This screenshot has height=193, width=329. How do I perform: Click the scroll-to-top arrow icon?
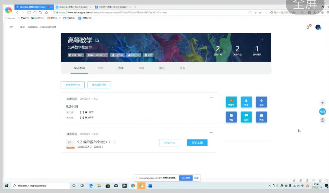[322, 103]
